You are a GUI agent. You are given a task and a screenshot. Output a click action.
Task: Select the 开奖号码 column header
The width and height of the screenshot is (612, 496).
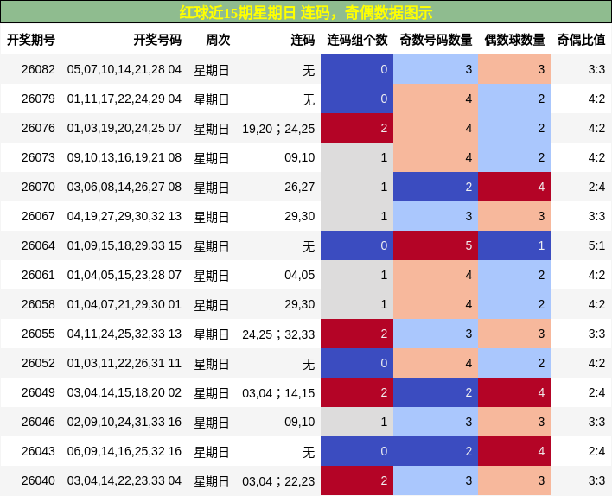[x=157, y=40]
